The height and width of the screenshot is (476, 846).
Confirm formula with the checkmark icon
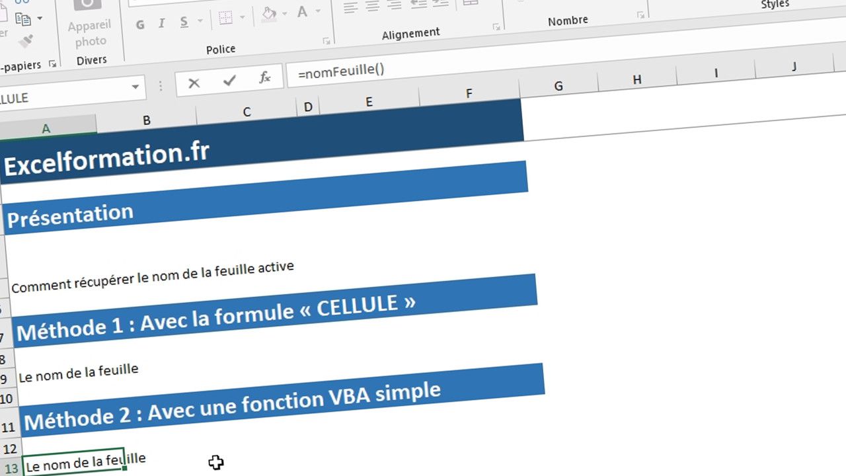point(229,81)
